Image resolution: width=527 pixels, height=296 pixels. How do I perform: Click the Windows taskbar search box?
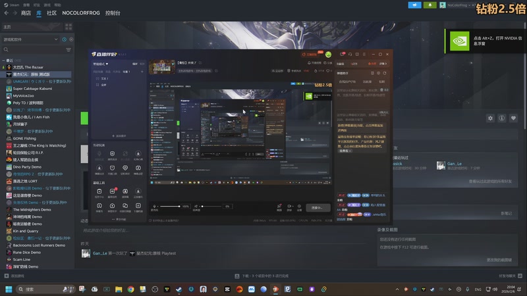coord(45,289)
